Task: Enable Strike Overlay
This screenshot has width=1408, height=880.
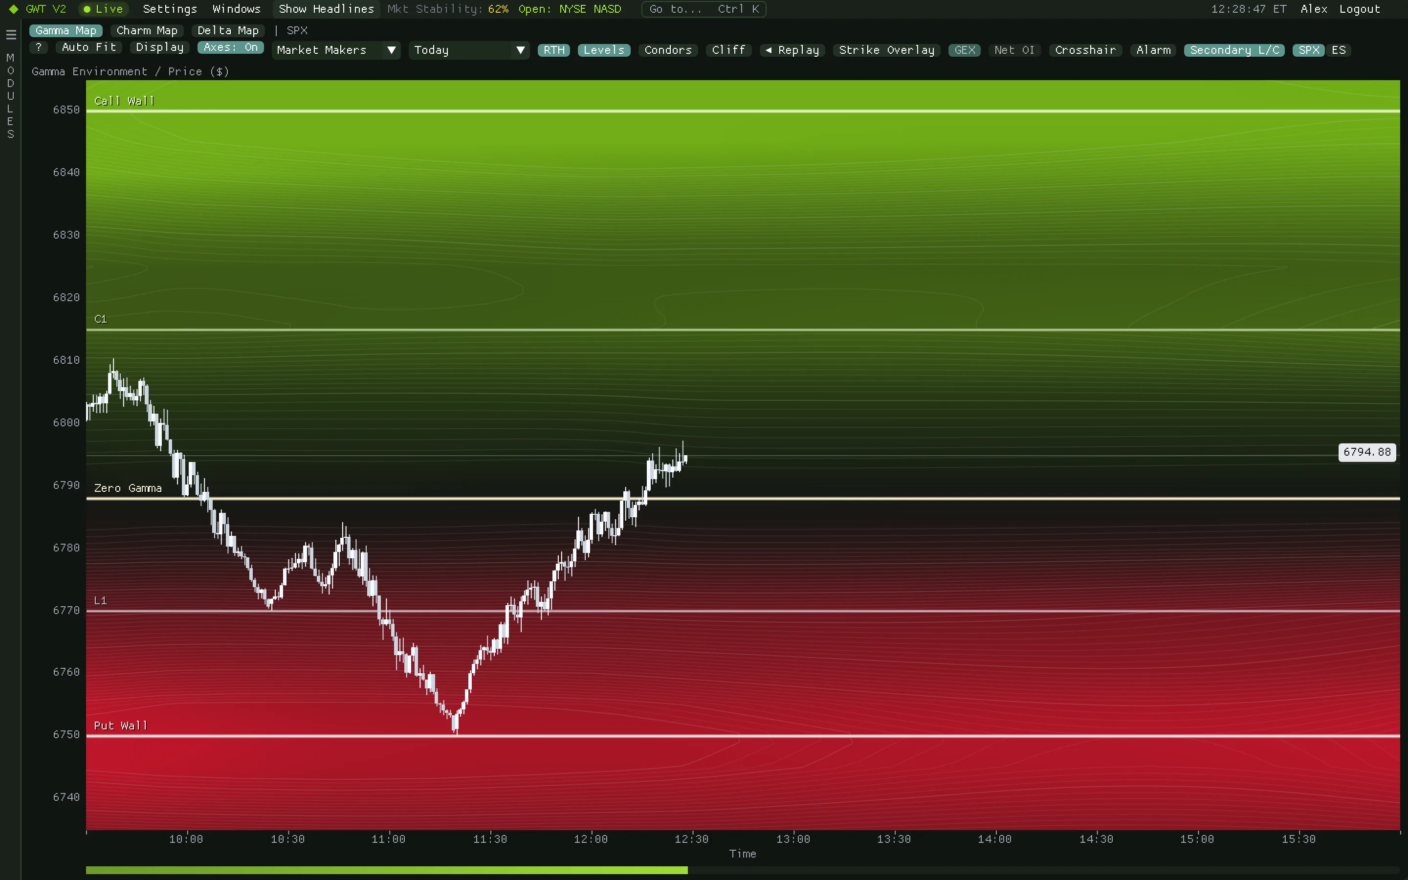Action: click(x=886, y=51)
